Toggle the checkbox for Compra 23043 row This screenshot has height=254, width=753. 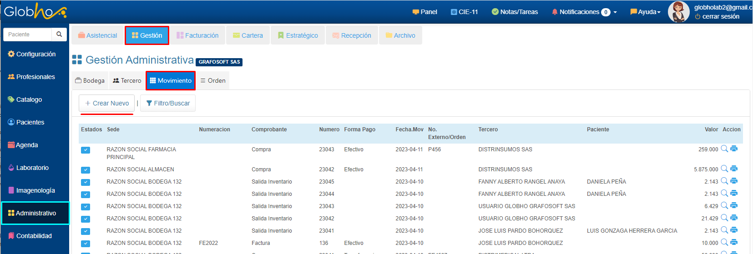(x=86, y=150)
